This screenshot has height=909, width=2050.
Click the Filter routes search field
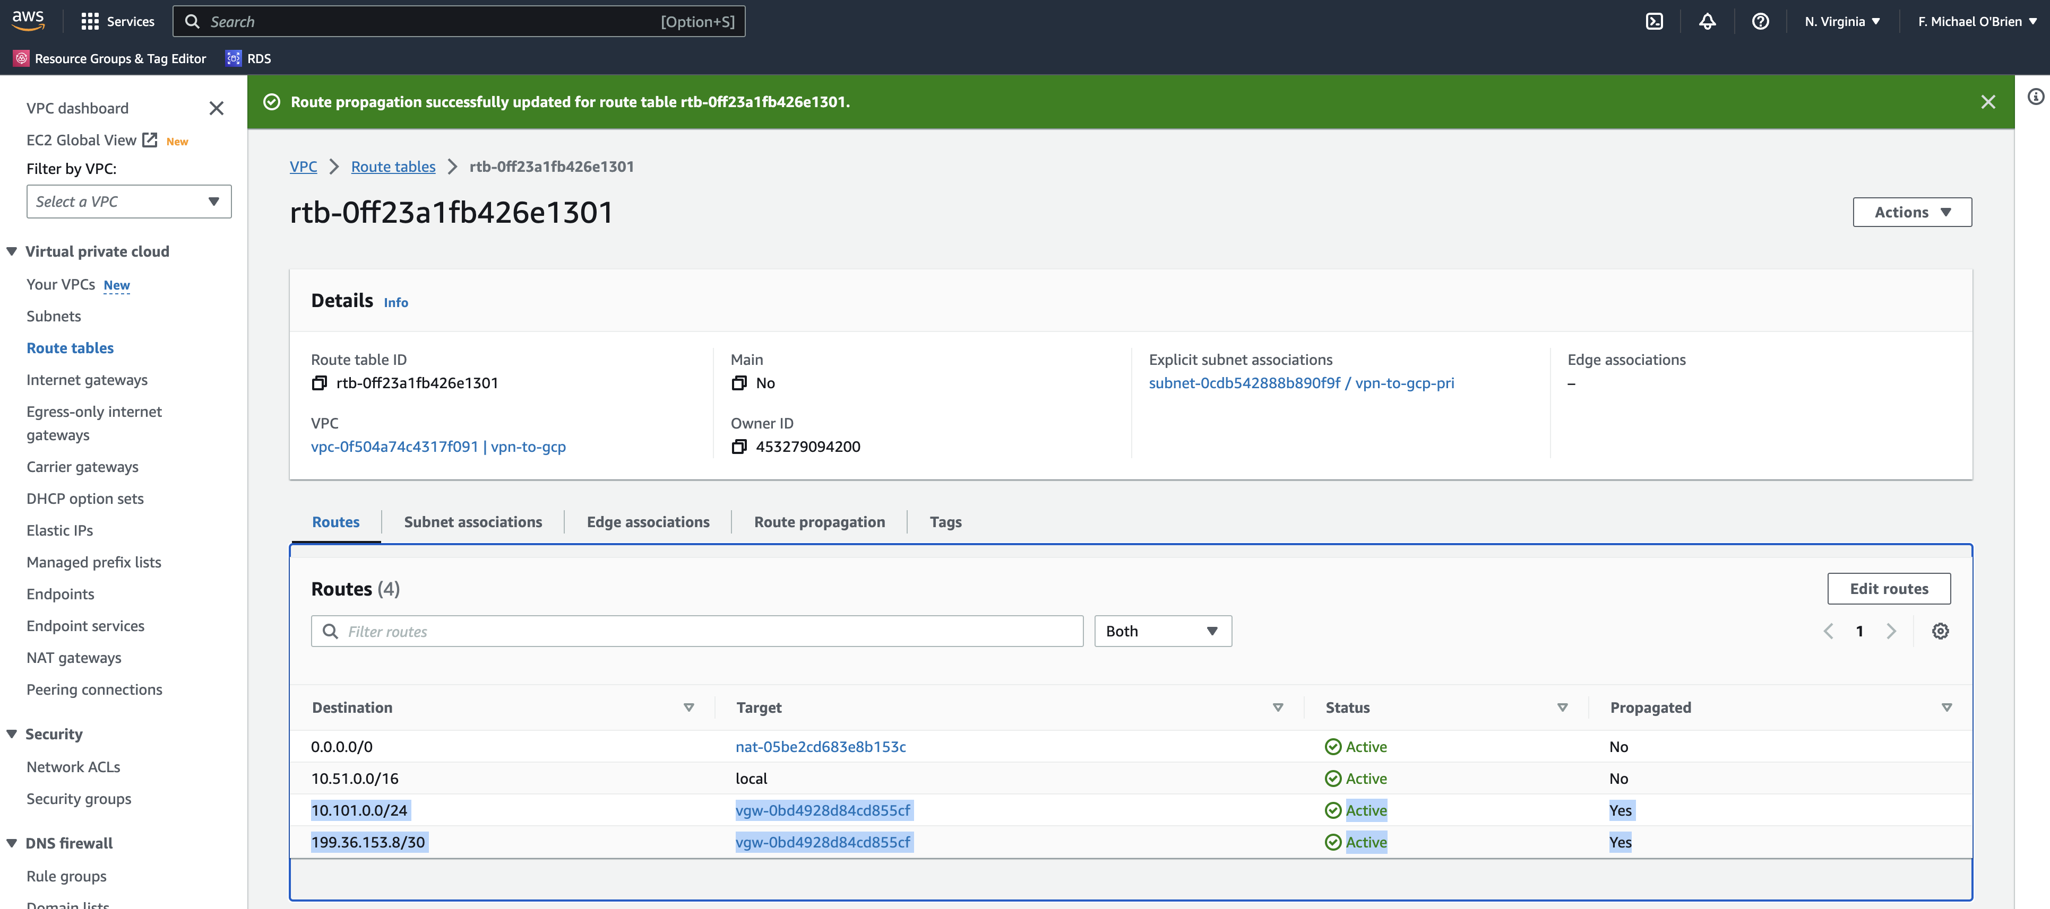(x=696, y=631)
